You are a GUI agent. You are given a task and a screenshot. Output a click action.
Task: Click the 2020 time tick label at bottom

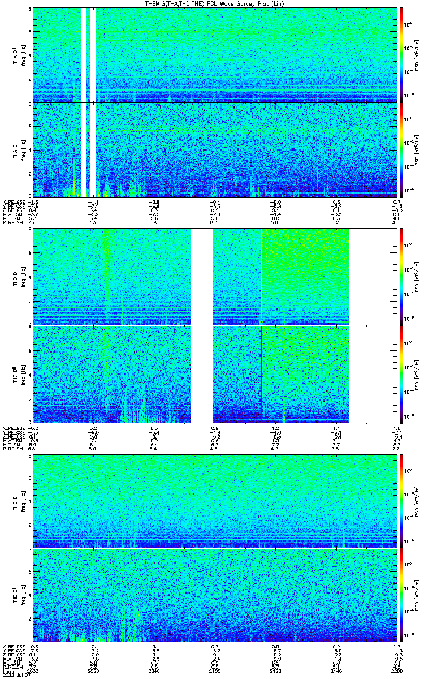tap(93, 670)
